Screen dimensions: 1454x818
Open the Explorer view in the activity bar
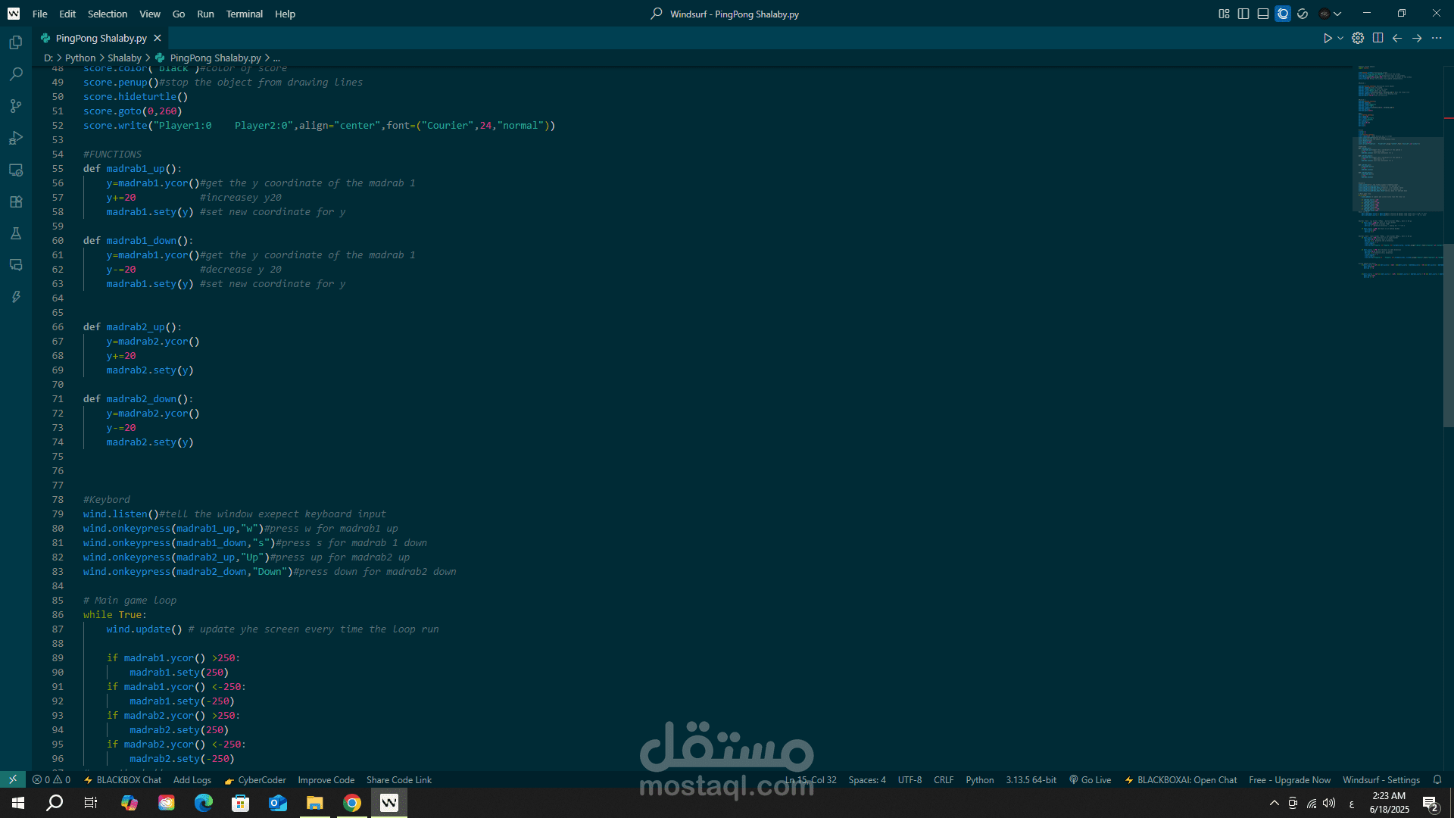point(16,42)
